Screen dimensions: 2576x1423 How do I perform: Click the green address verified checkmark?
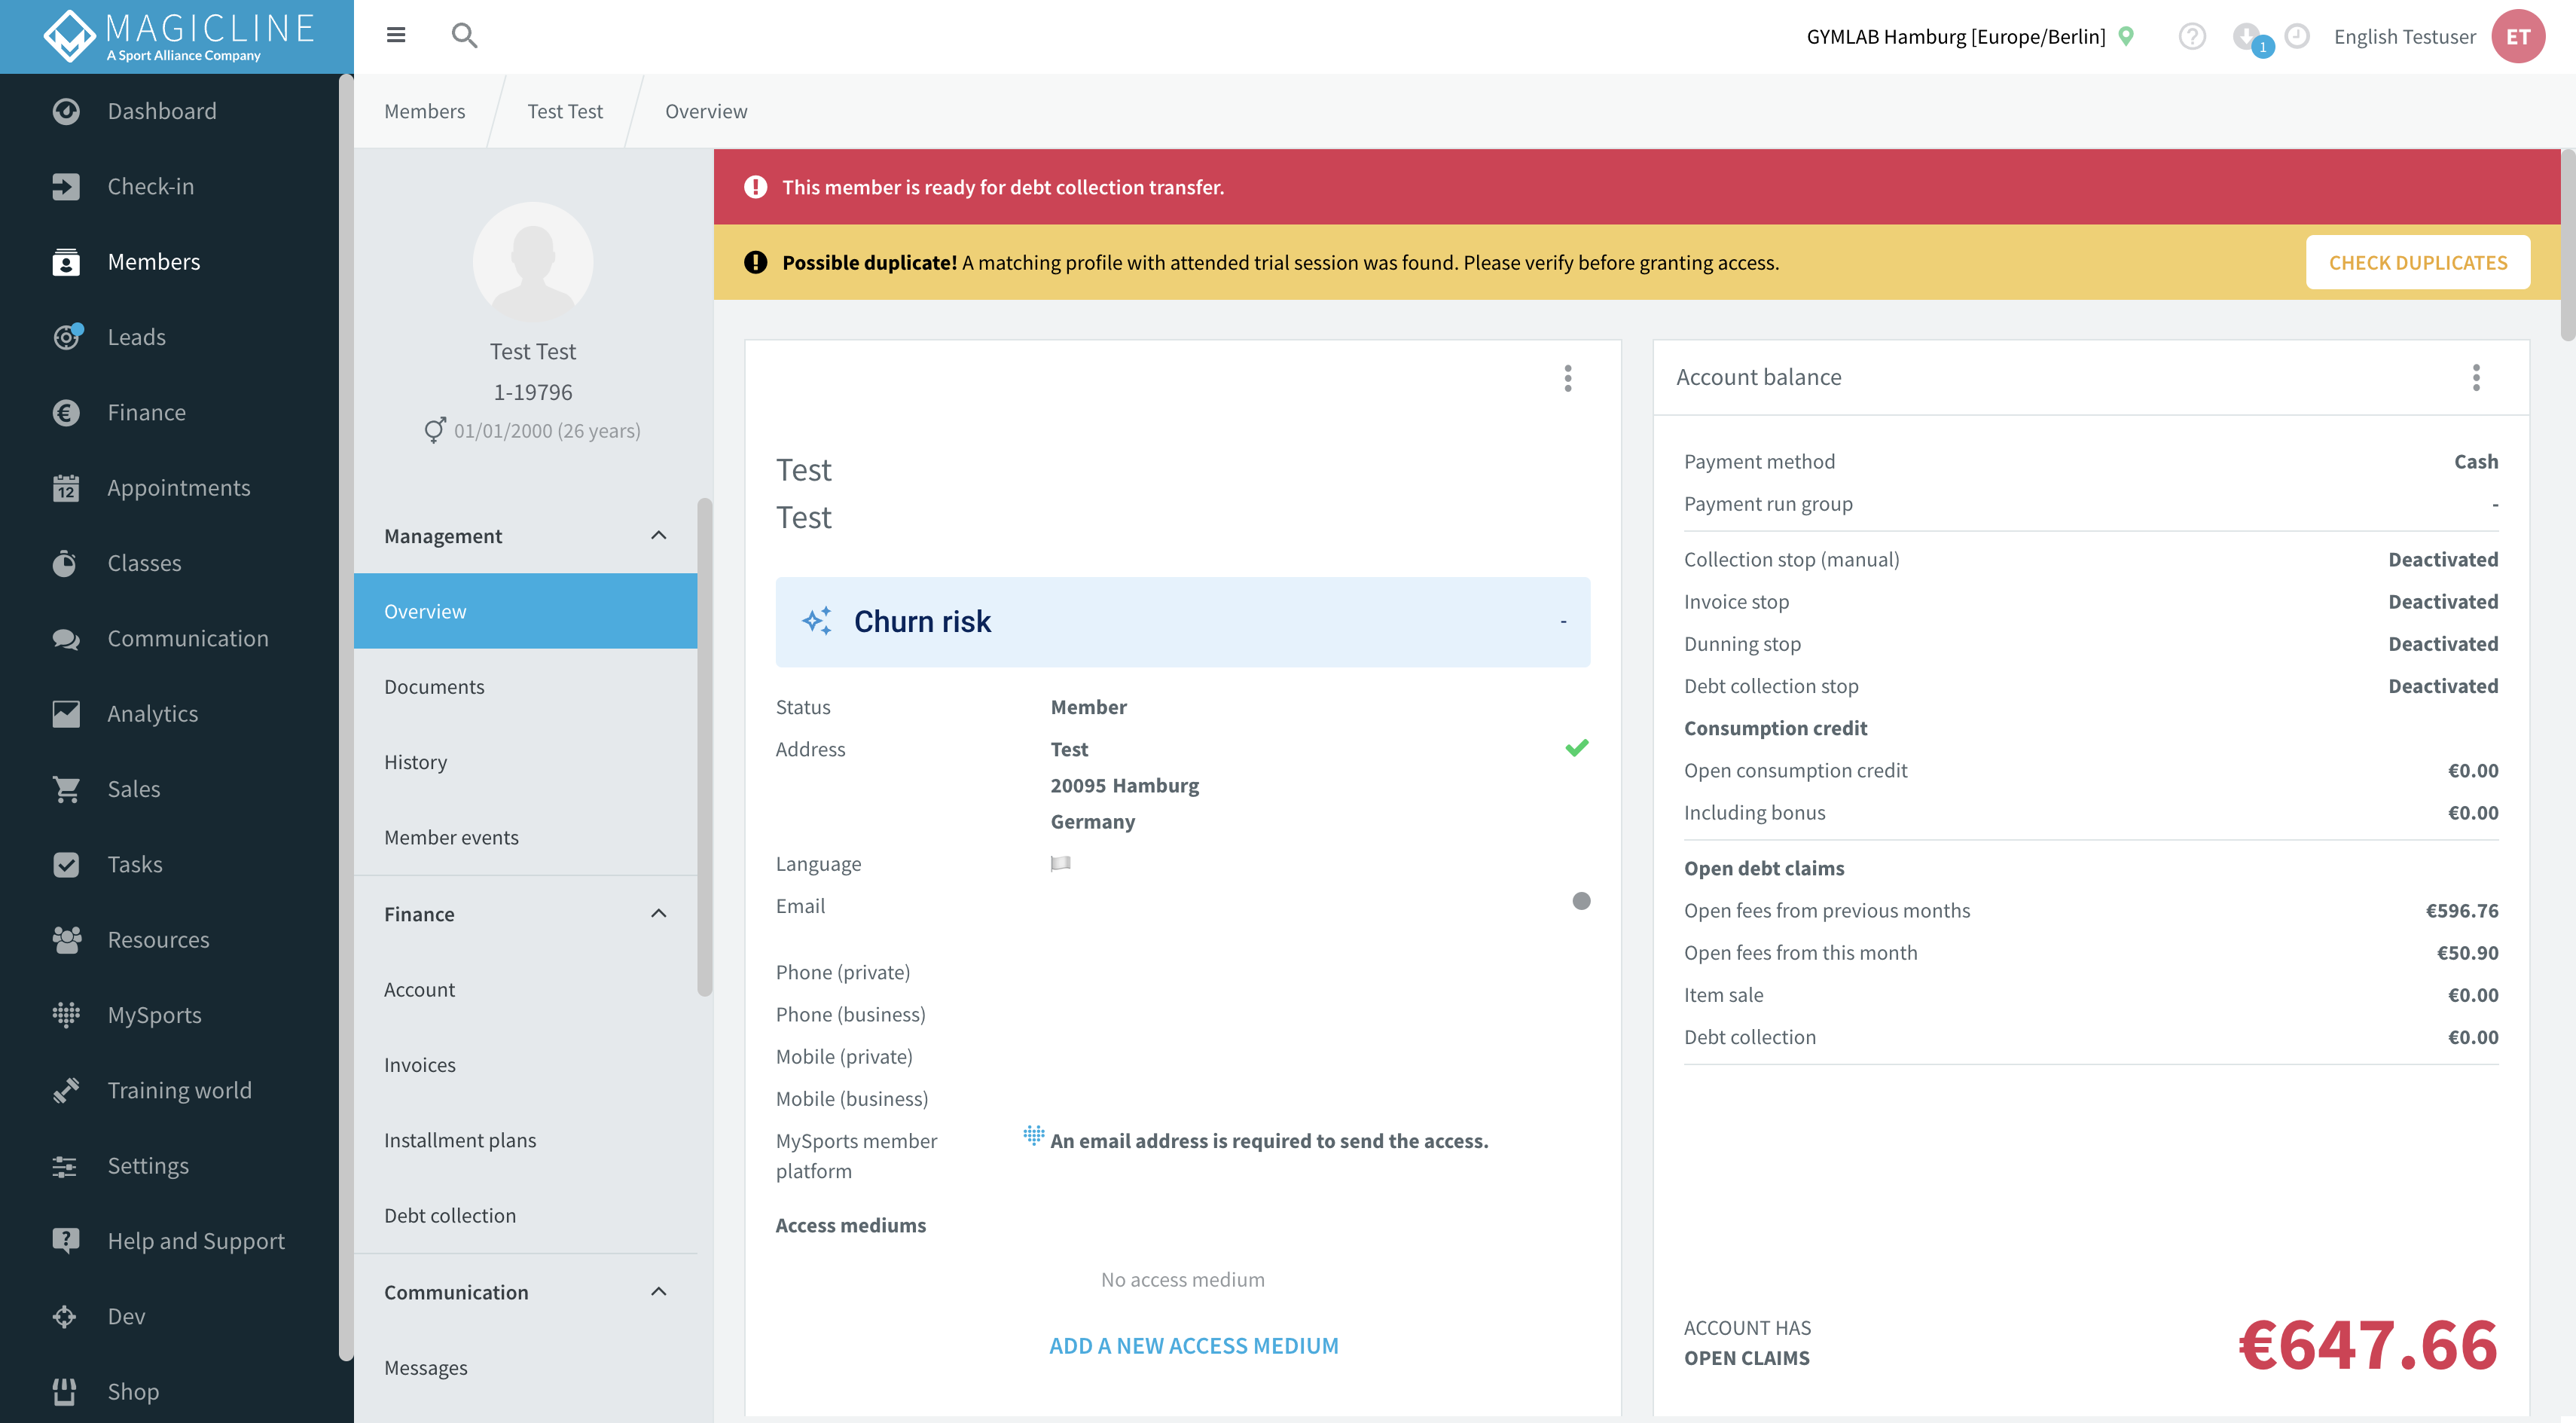pyautogui.click(x=1577, y=748)
